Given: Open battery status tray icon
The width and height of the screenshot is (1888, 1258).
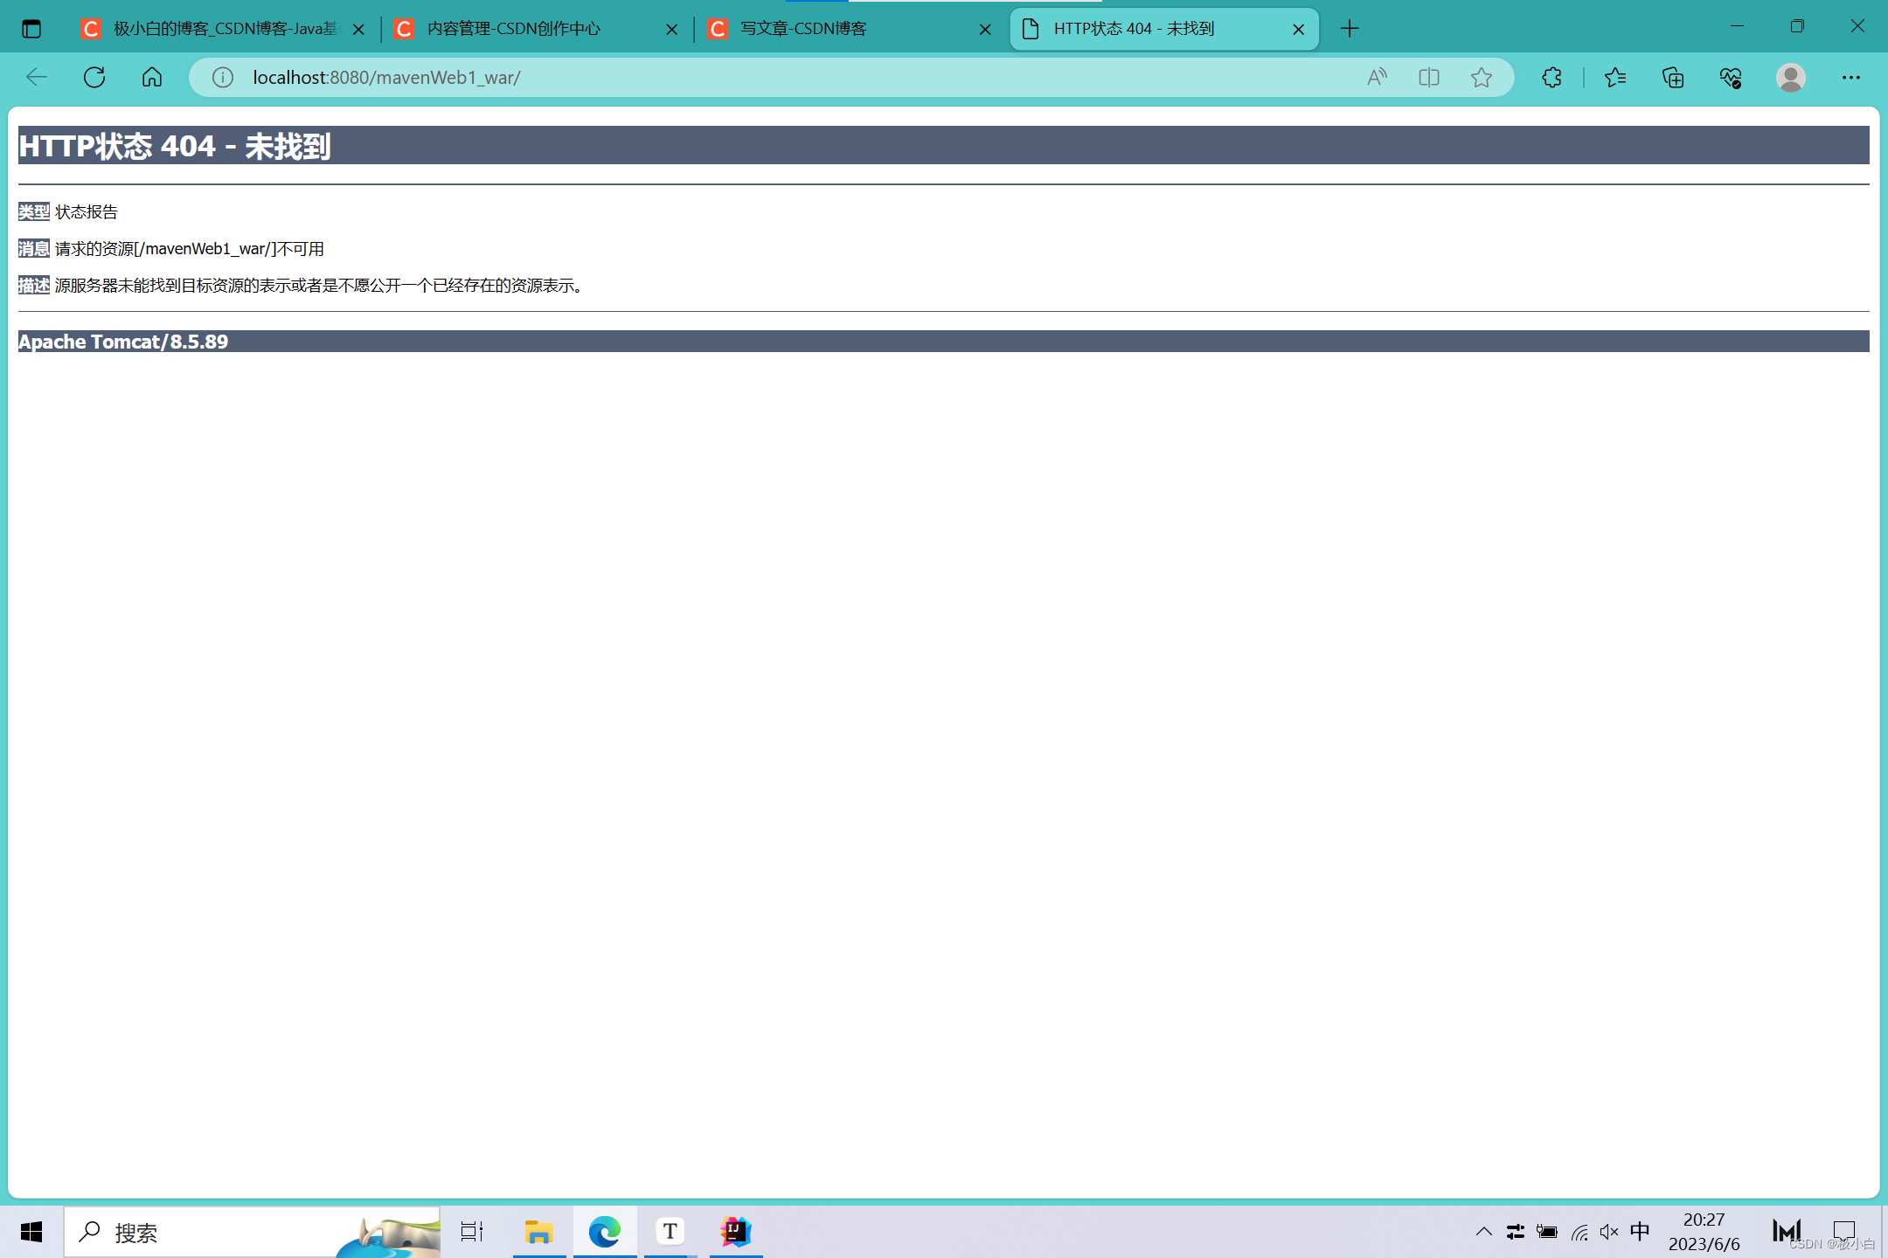Looking at the screenshot, I should [1547, 1232].
